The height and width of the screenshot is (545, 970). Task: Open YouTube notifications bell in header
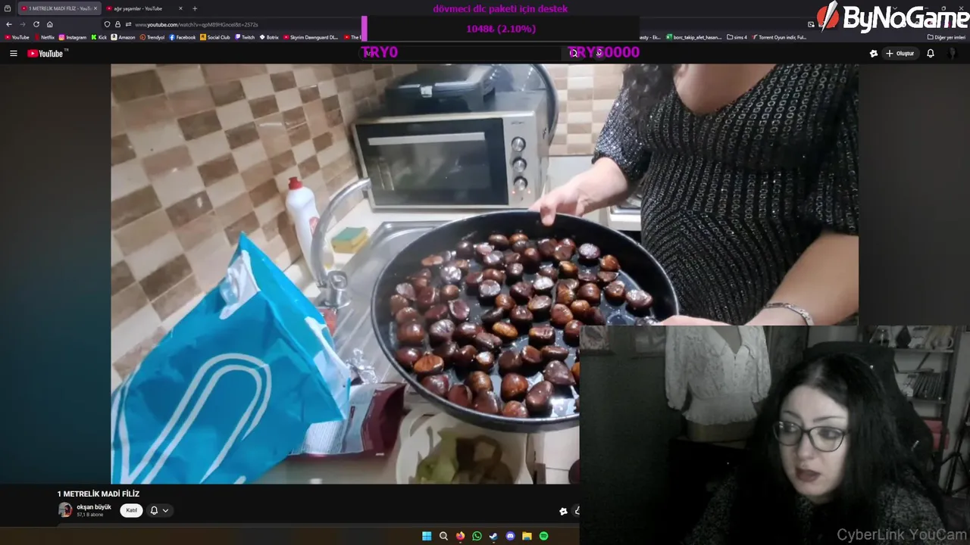pyautogui.click(x=931, y=53)
